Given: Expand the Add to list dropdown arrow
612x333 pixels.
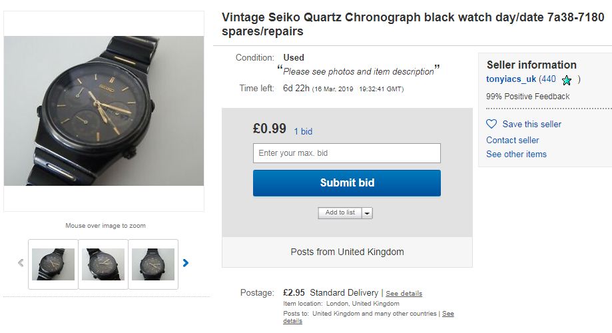Looking at the screenshot, I should coord(368,213).
